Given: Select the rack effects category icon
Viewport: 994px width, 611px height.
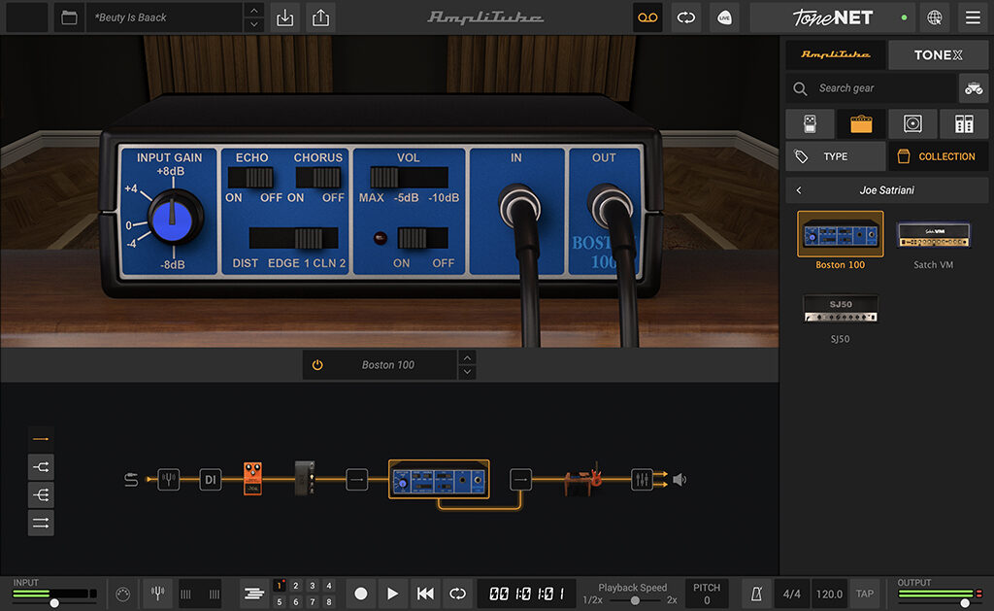Looking at the screenshot, I should (x=963, y=123).
